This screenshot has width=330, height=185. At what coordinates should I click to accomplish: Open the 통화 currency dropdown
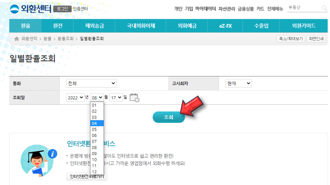(x=91, y=83)
